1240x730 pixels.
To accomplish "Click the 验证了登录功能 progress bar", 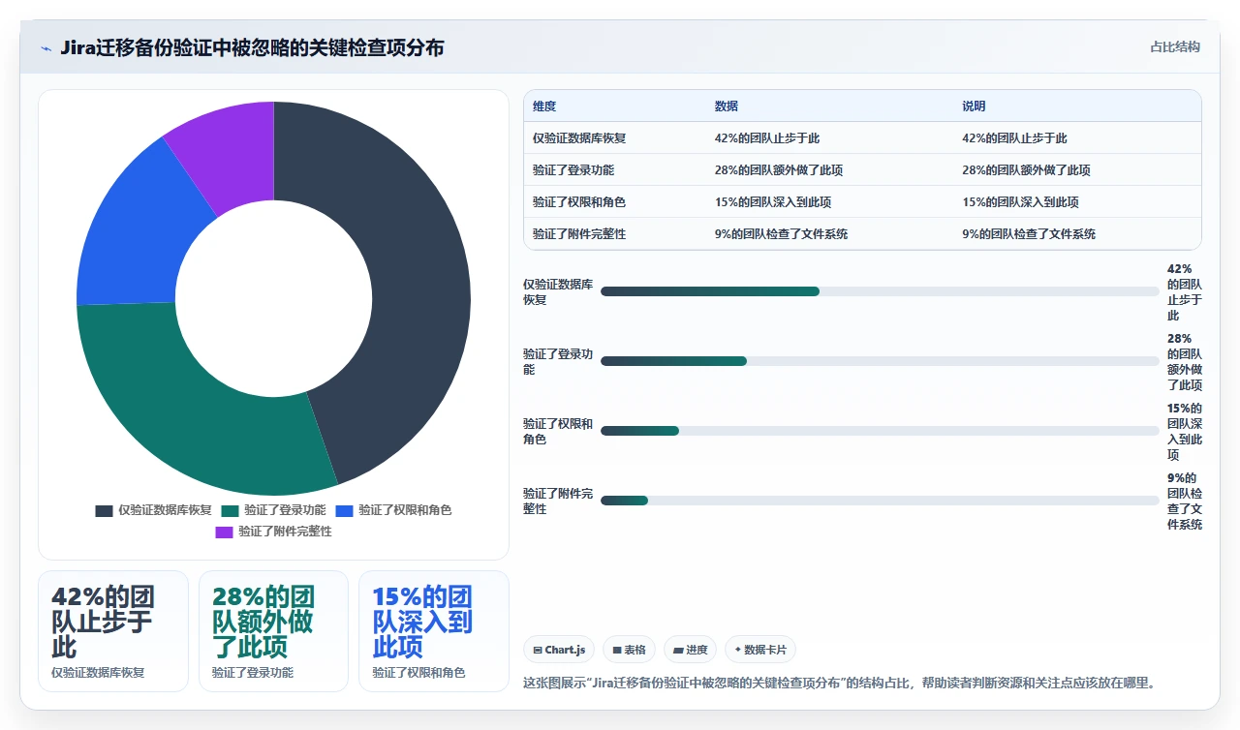I will click(x=880, y=361).
